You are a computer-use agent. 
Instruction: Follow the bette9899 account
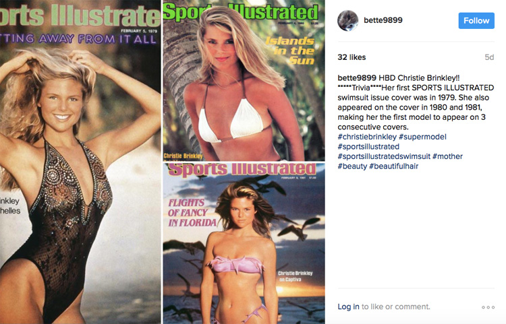coord(476,21)
